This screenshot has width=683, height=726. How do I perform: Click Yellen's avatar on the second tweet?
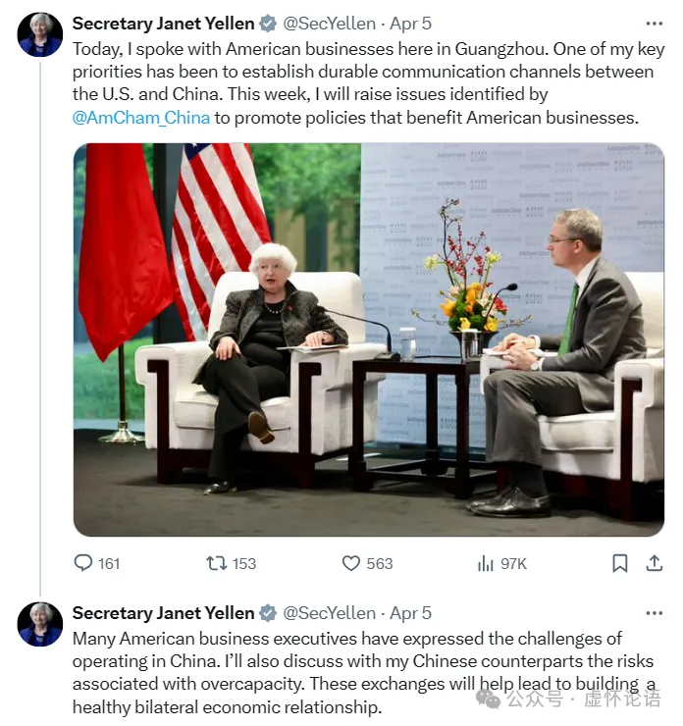coord(40,625)
